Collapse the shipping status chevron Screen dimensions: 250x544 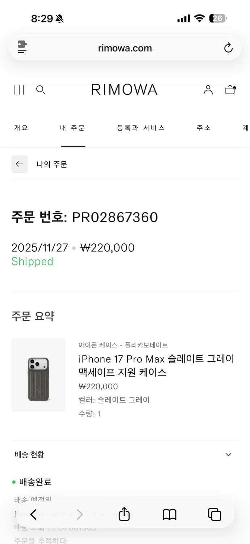point(228,454)
